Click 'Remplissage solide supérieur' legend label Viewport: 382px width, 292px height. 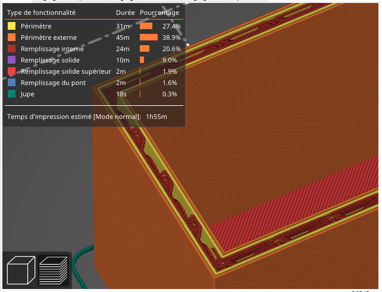(x=66, y=71)
